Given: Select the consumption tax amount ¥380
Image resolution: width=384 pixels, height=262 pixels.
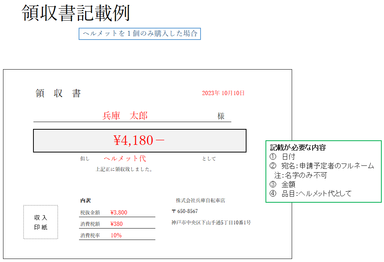Looking at the screenshot, I should pos(116,224).
